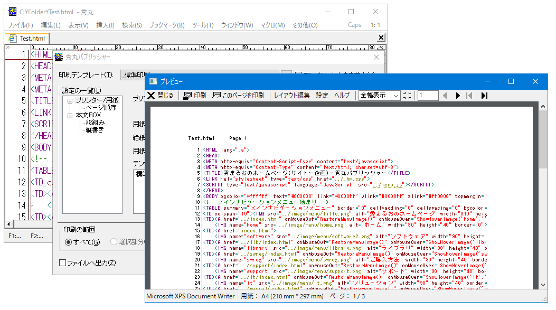Image resolution: width=556 pixels, height=310 pixels.
Task: Select the すべて(G) print range option
Action: tap(82, 242)
